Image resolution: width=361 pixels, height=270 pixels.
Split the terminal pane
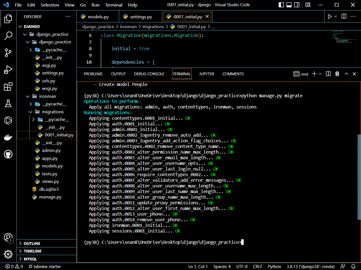pos(328,74)
